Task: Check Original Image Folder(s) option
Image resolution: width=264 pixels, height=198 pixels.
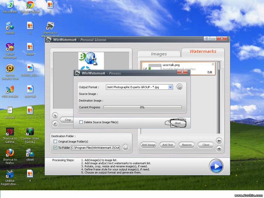Action: pos(55,142)
